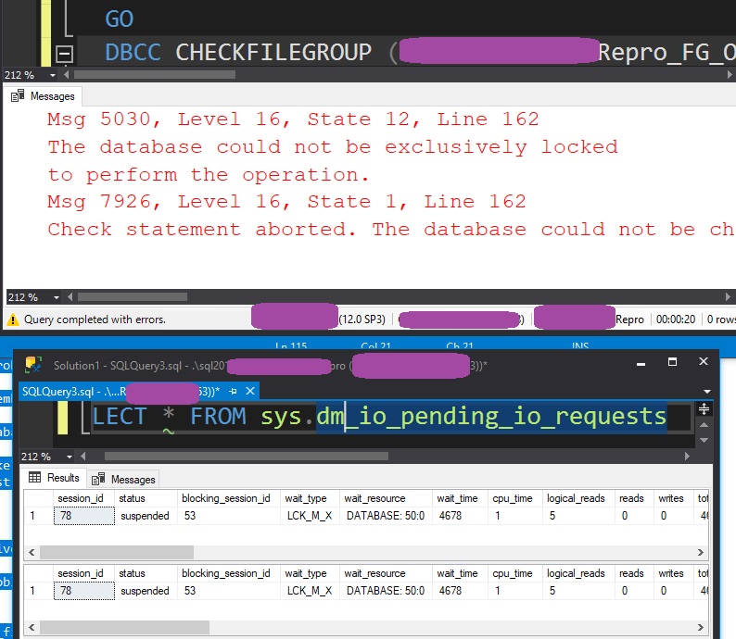This screenshot has width=736, height=639.
Task: Open the document tab list dropdown arrow
Action: [708, 392]
